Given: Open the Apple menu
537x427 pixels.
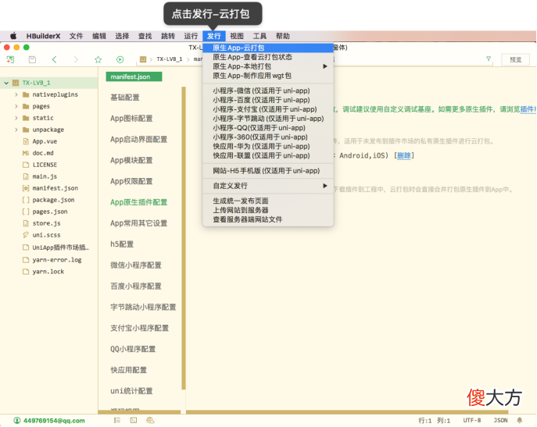Looking at the screenshot, I should [x=13, y=36].
